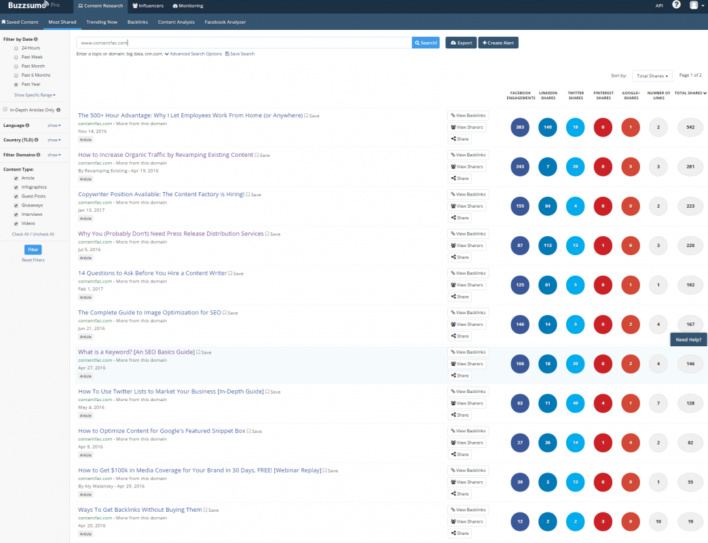Export the search results
708x543 pixels.
pos(461,43)
